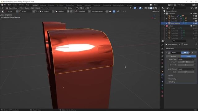Toggle viewport visibility of Cube.001 object
Image resolution: width=198 pixels, height=111 pixels.
[194, 18]
